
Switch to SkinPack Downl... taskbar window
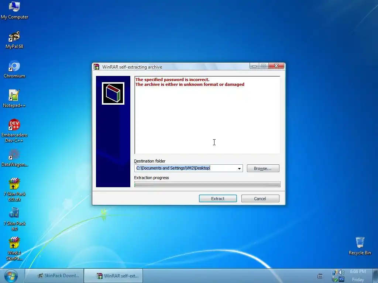[x=55, y=276]
